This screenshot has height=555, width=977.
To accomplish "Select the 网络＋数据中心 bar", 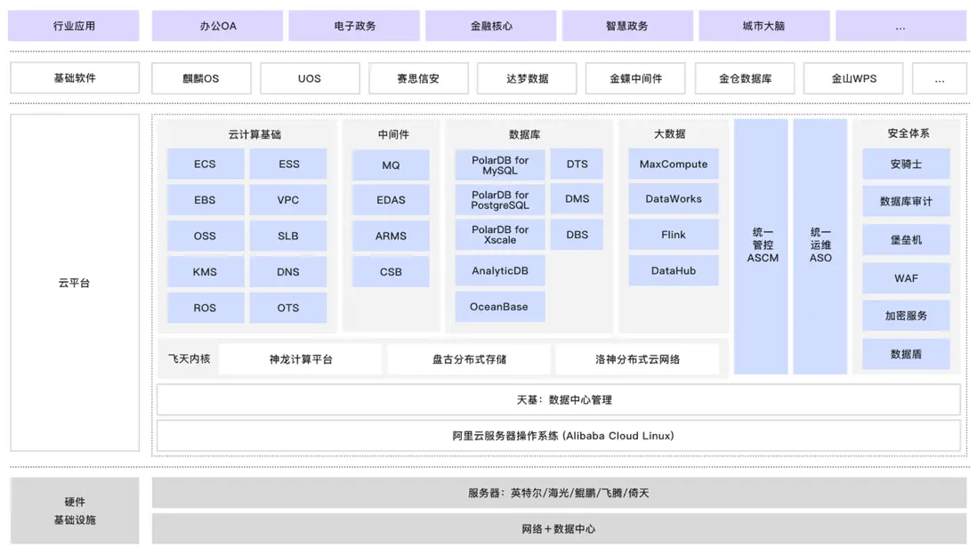I will pos(559,529).
